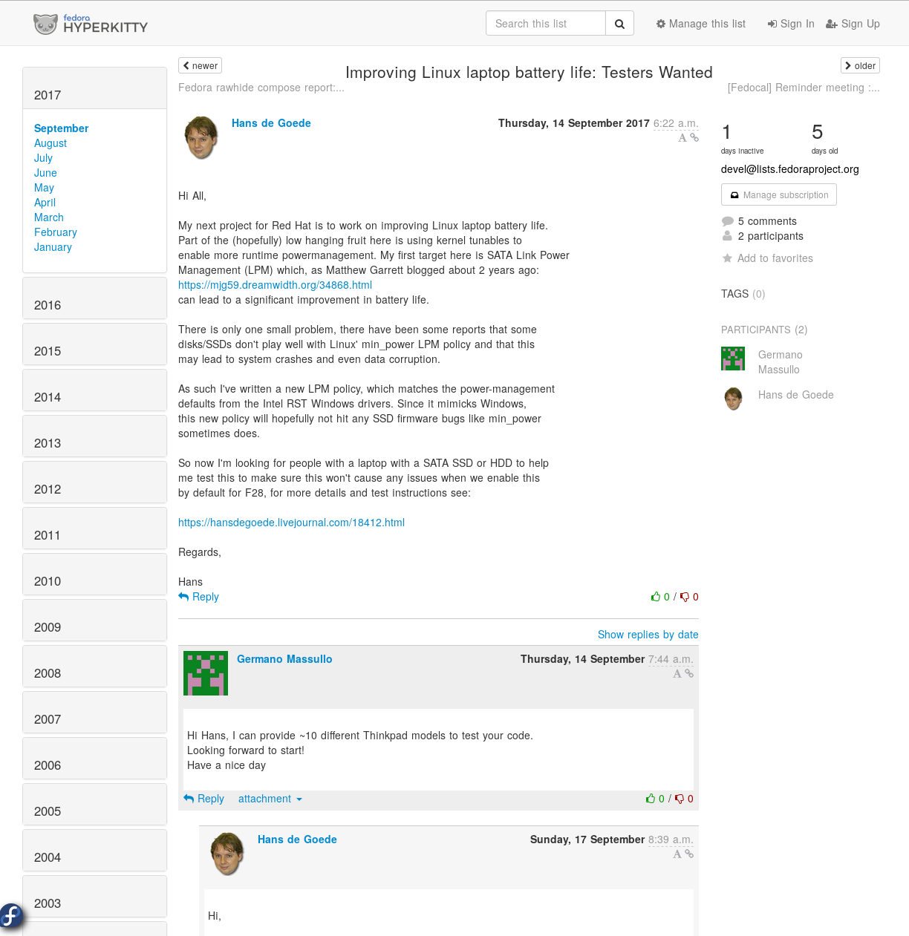Focus the Search this list field

click(x=546, y=24)
